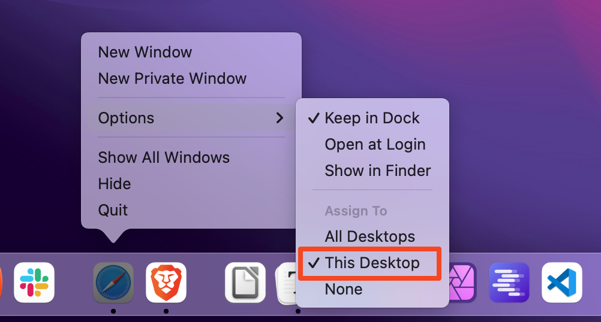The image size is (601, 322).
Task: Open the purple text-lines app in the Dock
Action: click(x=509, y=282)
